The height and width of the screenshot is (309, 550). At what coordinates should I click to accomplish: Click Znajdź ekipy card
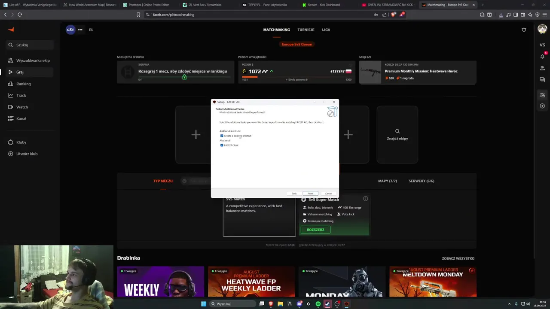coord(397,135)
